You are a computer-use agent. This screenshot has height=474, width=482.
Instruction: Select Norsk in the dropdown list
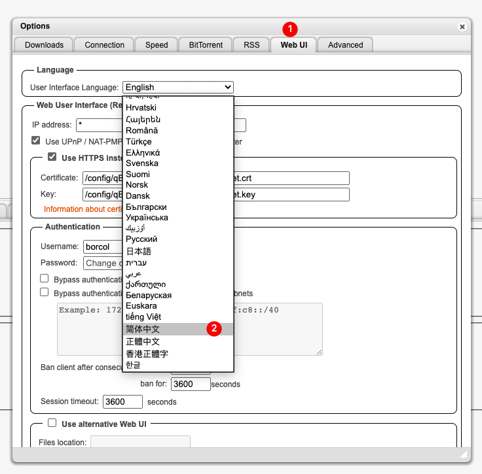tap(178, 185)
